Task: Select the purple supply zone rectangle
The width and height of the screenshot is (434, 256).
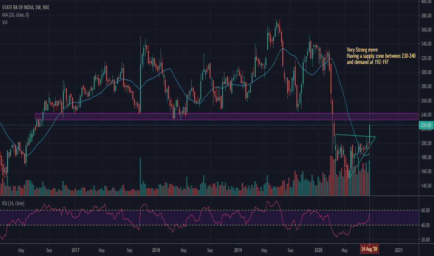Action: pyautogui.click(x=226, y=116)
